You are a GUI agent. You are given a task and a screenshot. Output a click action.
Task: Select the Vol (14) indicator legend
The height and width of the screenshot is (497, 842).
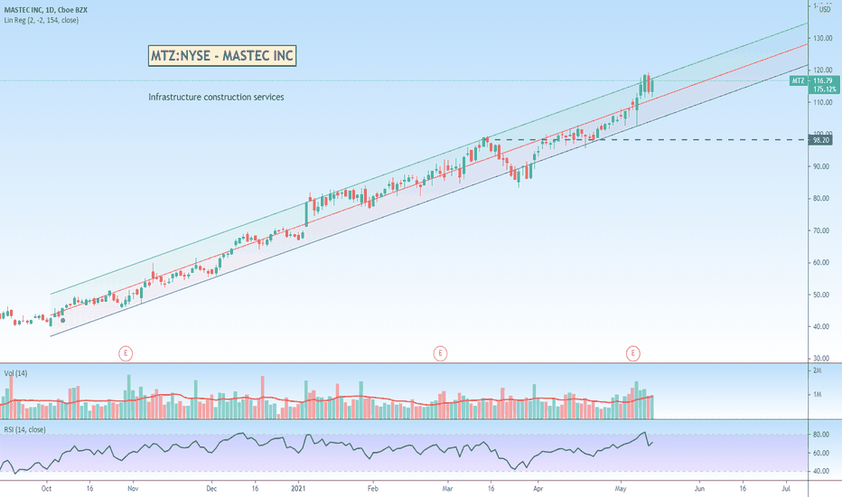click(x=15, y=373)
